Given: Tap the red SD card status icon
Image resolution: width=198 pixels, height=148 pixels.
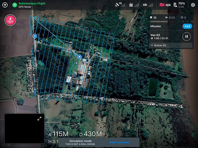Looking at the screenshot, I should click(x=162, y=5).
